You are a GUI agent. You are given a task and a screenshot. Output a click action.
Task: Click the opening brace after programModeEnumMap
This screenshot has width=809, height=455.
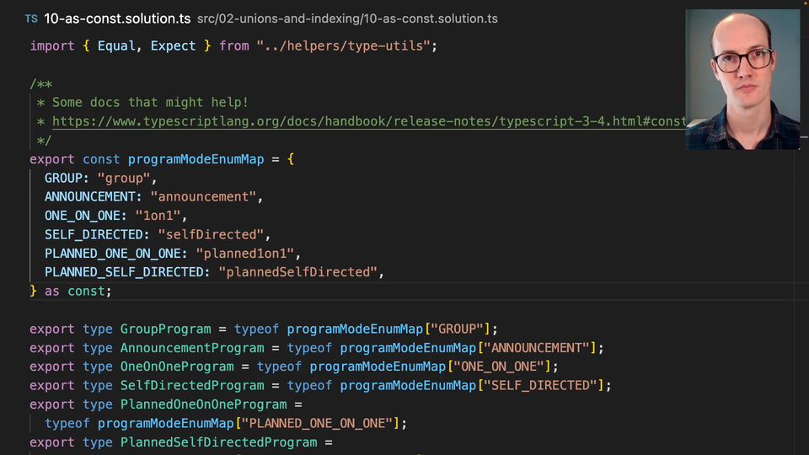(x=291, y=159)
